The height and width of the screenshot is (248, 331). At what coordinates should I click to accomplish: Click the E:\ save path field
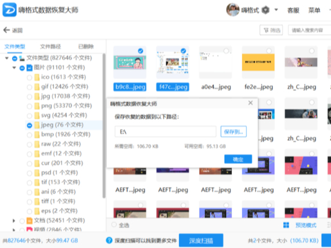(165, 132)
